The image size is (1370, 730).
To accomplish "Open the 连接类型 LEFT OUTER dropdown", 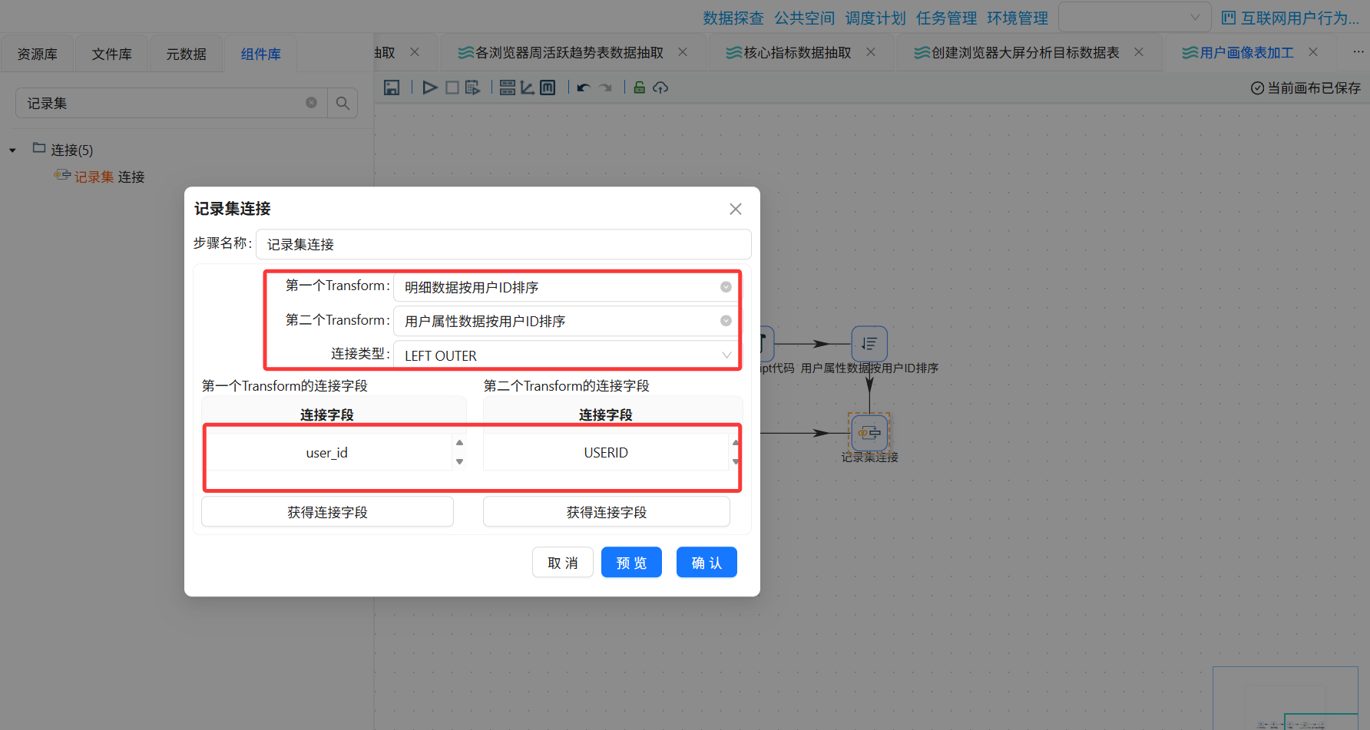I will 567,355.
